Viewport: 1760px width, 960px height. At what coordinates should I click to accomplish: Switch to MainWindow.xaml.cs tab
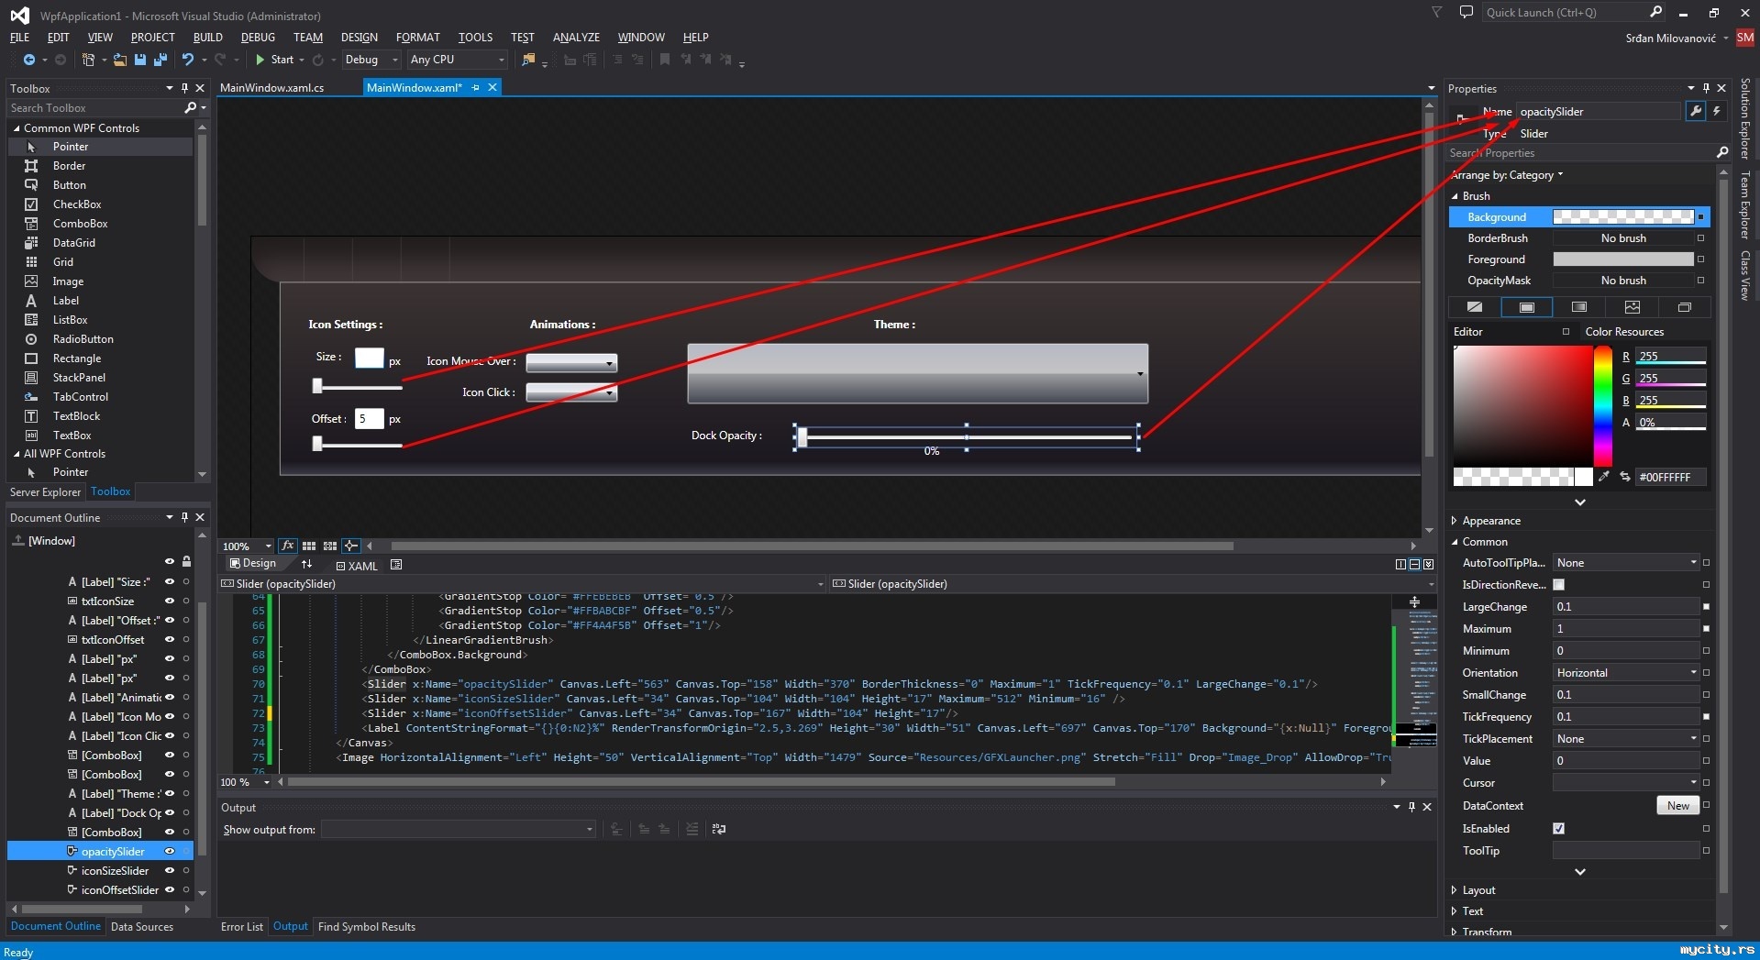point(271,88)
